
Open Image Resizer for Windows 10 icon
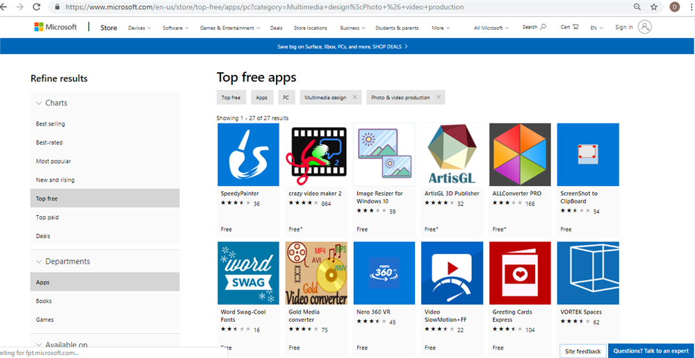coord(384,155)
